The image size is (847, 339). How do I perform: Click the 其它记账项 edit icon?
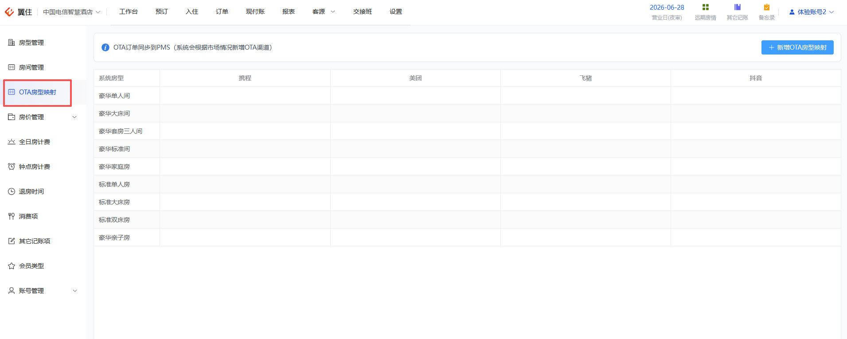[12, 241]
